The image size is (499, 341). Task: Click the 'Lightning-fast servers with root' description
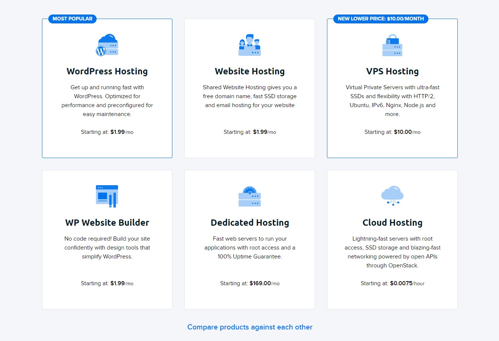[x=392, y=252]
